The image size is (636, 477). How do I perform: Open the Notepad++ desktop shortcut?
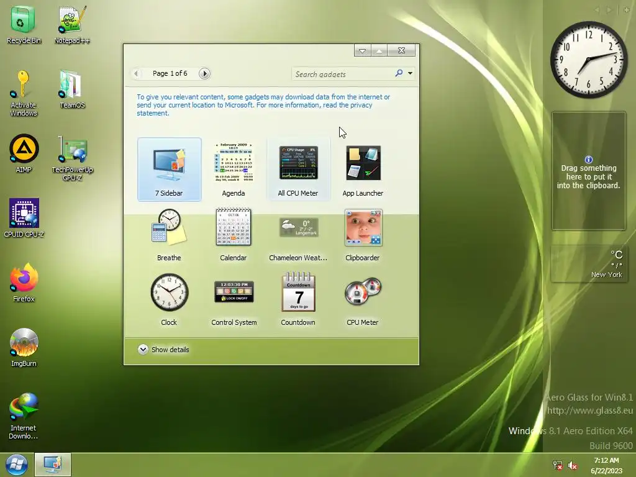click(x=72, y=25)
